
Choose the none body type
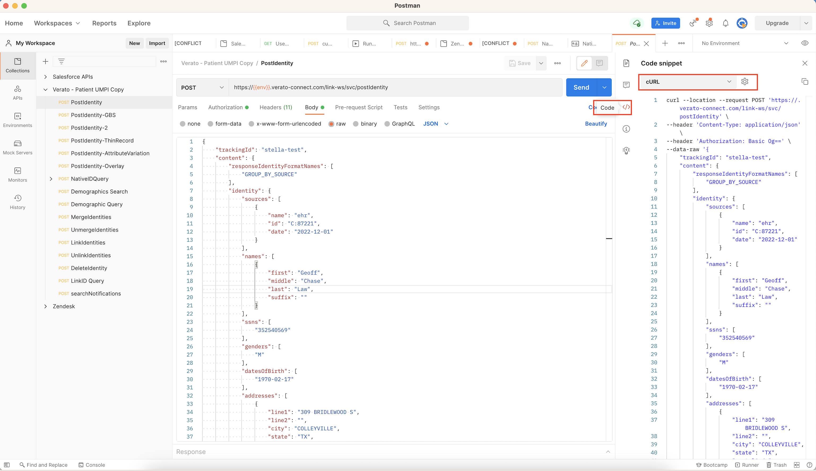tap(183, 124)
